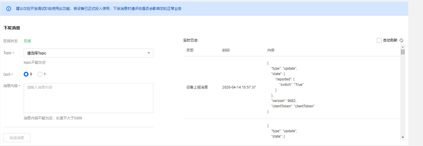Viewport: 423px width, 146px height.
Task: Click the 在线 status text
Action: [27, 41]
